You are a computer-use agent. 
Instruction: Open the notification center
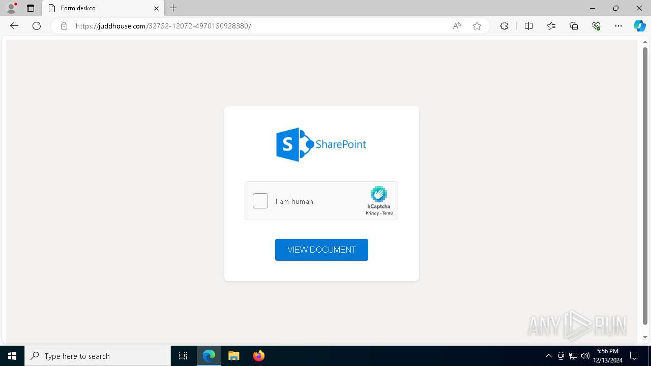pos(634,356)
